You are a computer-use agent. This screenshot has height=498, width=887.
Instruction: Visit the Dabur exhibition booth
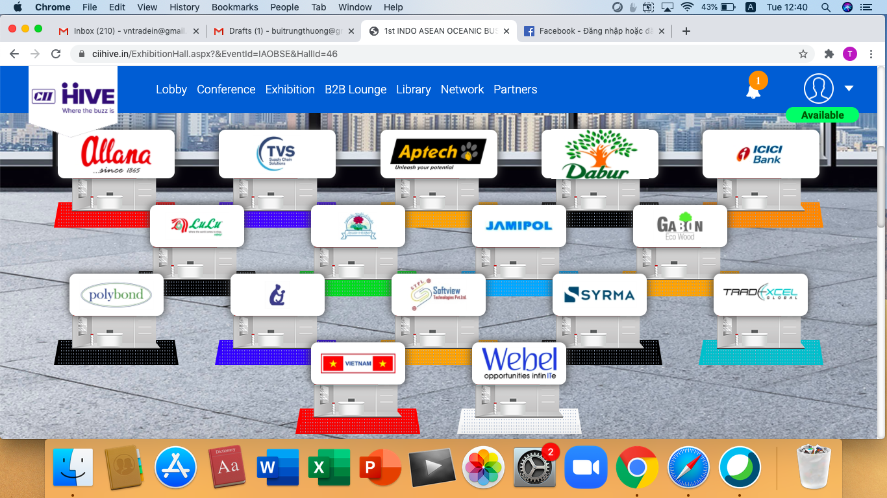tap(599, 154)
